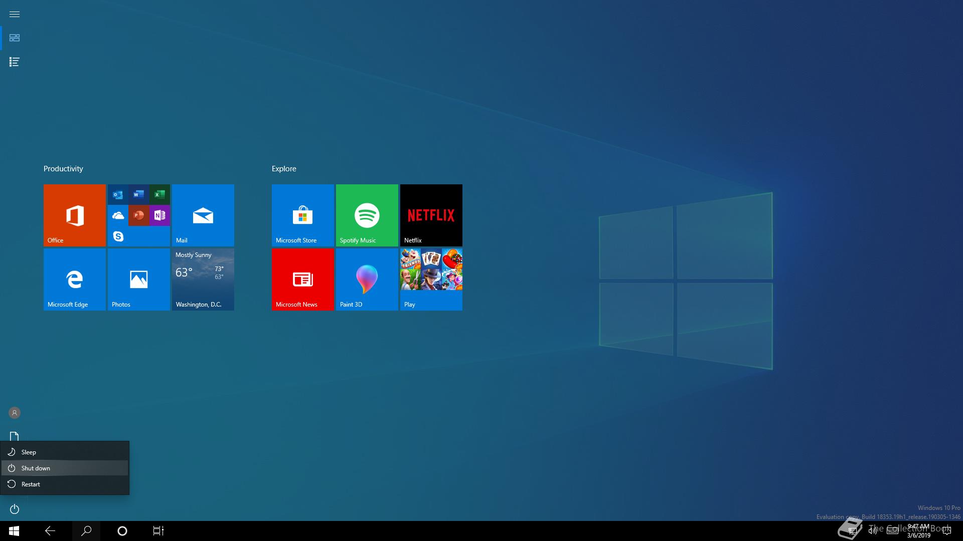Open the touch keyboard tray icon
This screenshot has width=963, height=541.
[x=892, y=531]
